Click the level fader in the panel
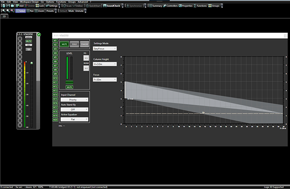The width and height of the screenshot is (290, 189). click(x=69, y=83)
